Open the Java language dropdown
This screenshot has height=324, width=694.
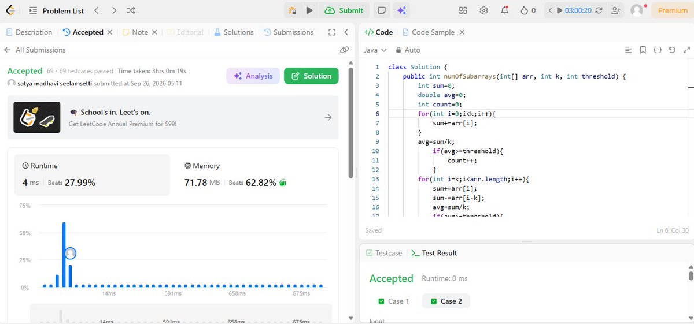(375, 50)
